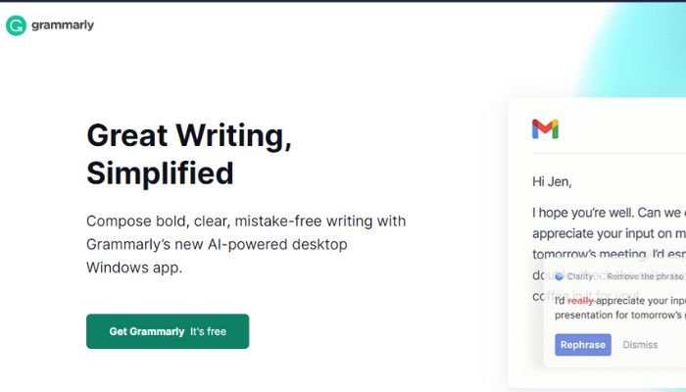Click the Clarity label in suggestion card

581,276
